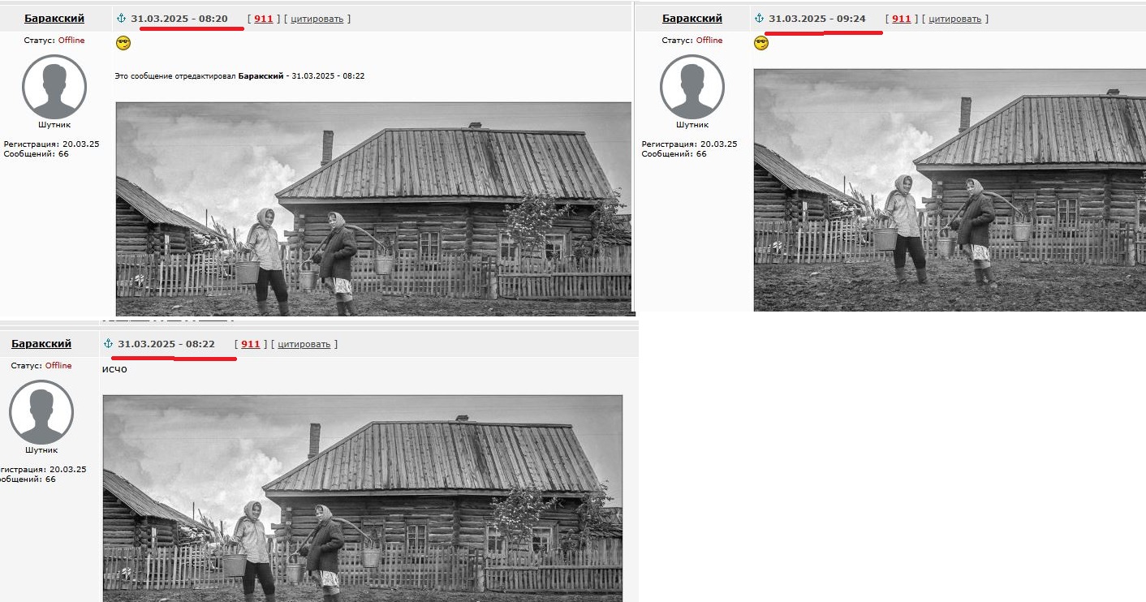Click the user avatar in the 08:20 post

(x=54, y=87)
